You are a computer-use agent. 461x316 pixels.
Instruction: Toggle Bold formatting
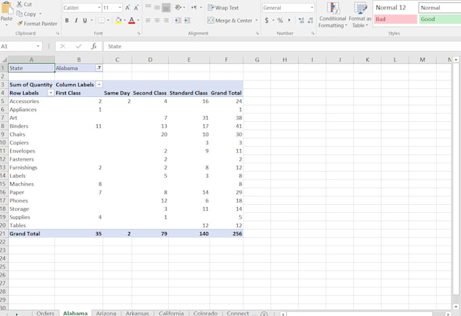(x=66, y=20)
